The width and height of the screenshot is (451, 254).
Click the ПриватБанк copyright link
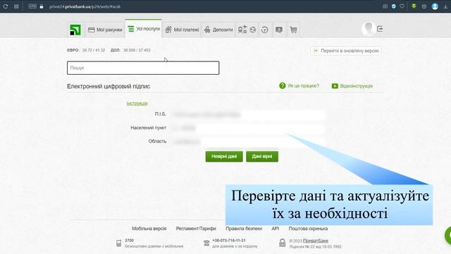pyautogui.click(x=316, y=241)
